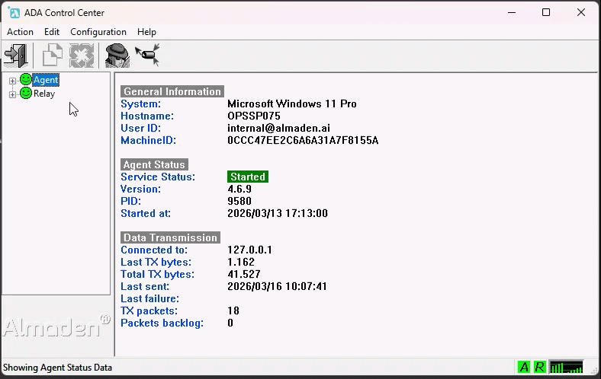Click the TX packets value 18
The width and height of the screenshot is (601, 379).
click(x=233, y=311)
